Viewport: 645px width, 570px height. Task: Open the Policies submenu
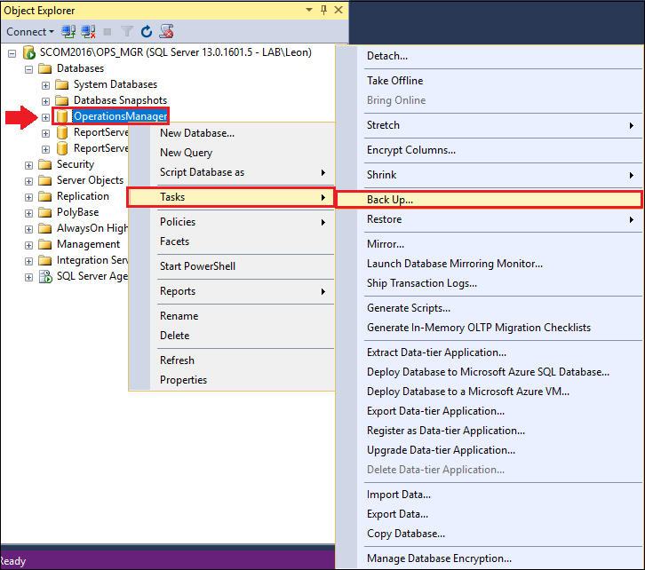[x=232, y=222]
